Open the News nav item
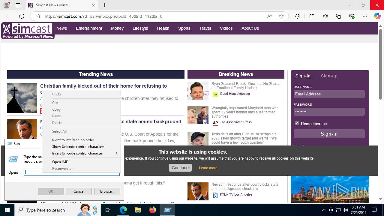The image size is (384, 216). (61, 28)
